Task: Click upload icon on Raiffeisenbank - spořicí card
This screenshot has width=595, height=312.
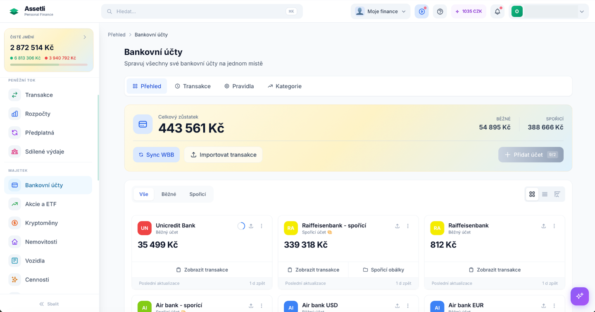Action: pyautogui.click(x=397, y=226)
